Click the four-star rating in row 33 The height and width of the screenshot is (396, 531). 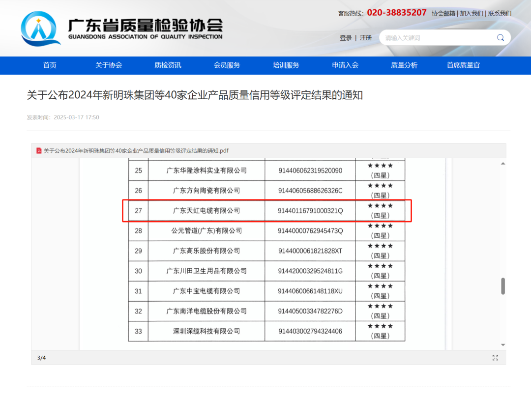click(380, 331)
